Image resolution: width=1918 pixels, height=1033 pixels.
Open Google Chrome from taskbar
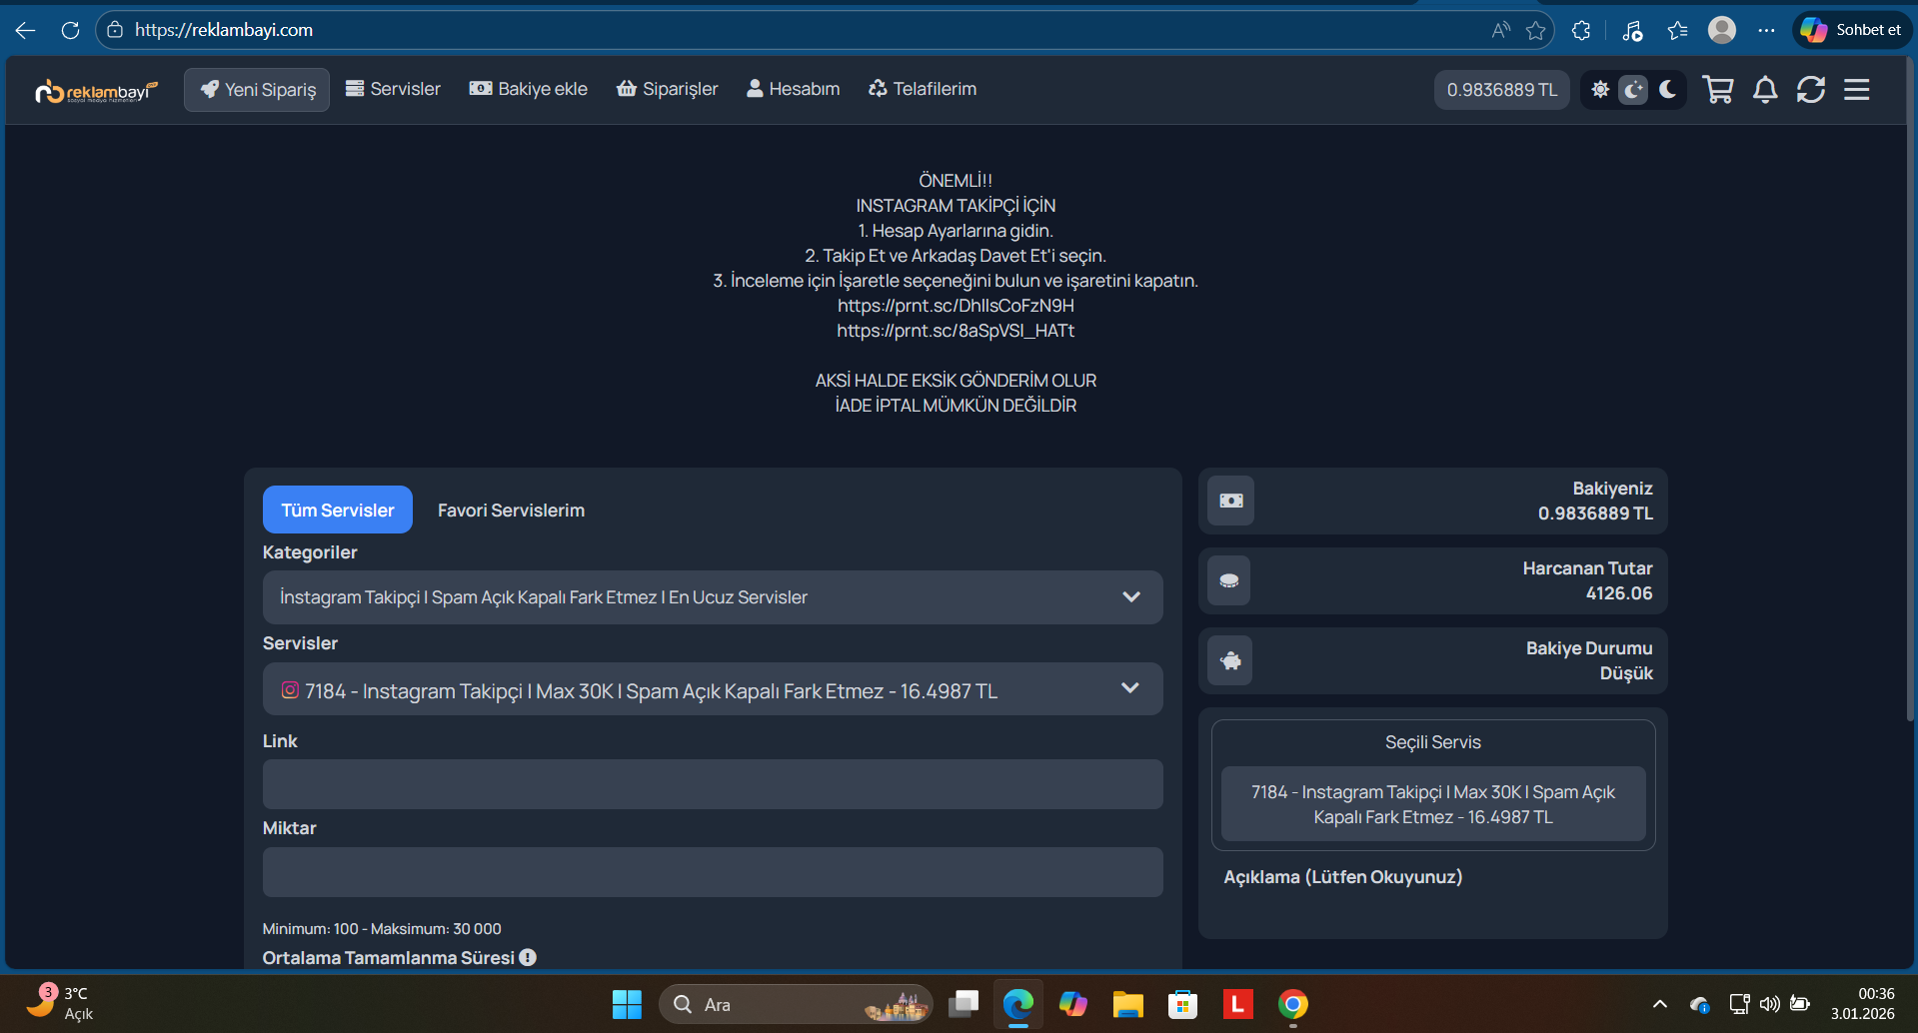pyautogui.click(x=1293, y=1004)
